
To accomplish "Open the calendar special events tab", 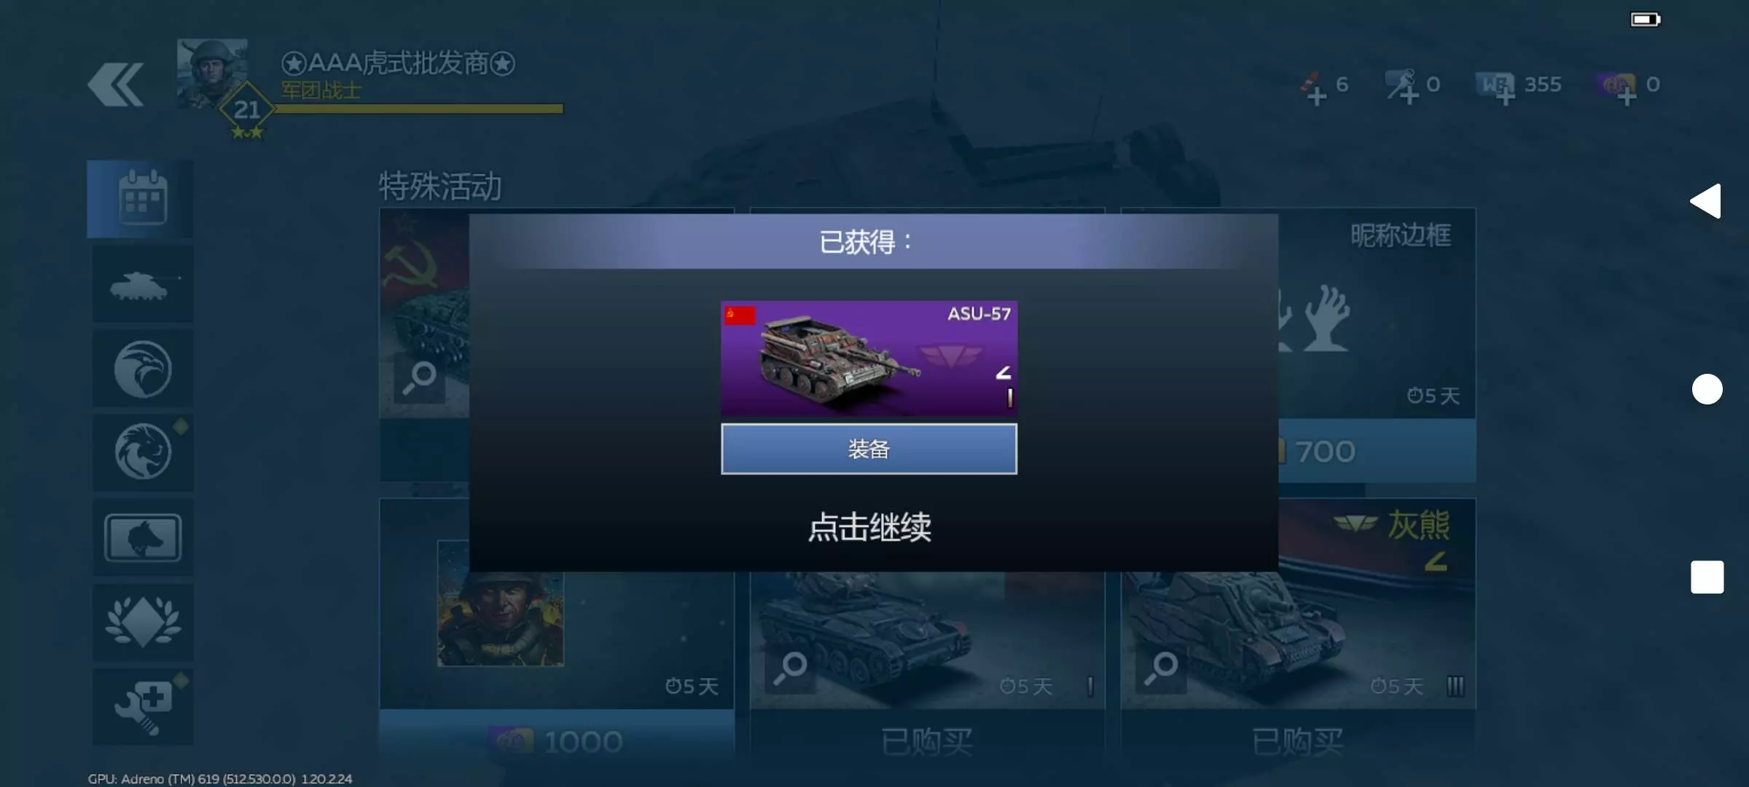I will 141,198.
